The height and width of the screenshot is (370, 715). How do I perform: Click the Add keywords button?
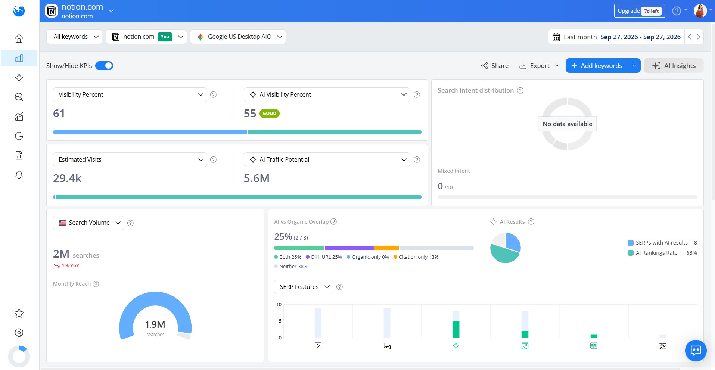(x=597, y=66)
